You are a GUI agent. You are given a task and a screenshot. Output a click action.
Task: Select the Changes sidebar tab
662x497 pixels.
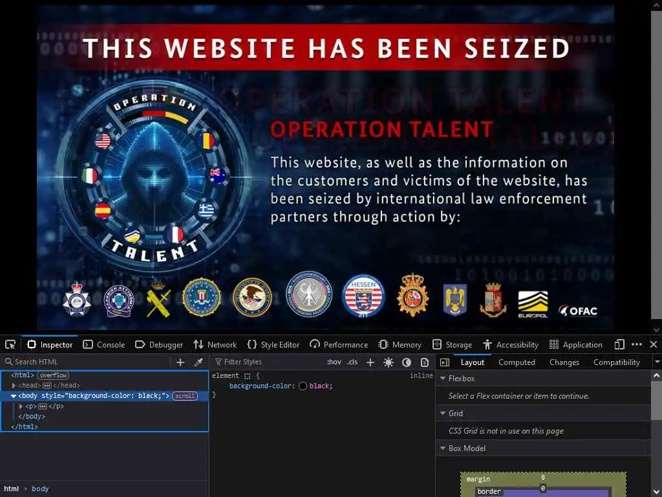coord(564,362)
